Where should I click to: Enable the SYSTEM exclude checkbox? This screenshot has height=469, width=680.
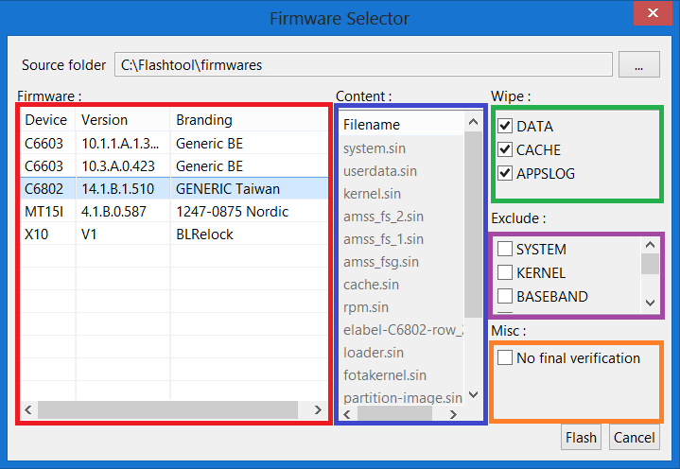coord(505,249)
